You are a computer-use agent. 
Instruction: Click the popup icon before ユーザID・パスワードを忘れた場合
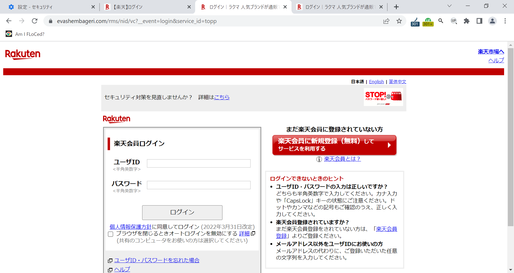tap(110, 260)
